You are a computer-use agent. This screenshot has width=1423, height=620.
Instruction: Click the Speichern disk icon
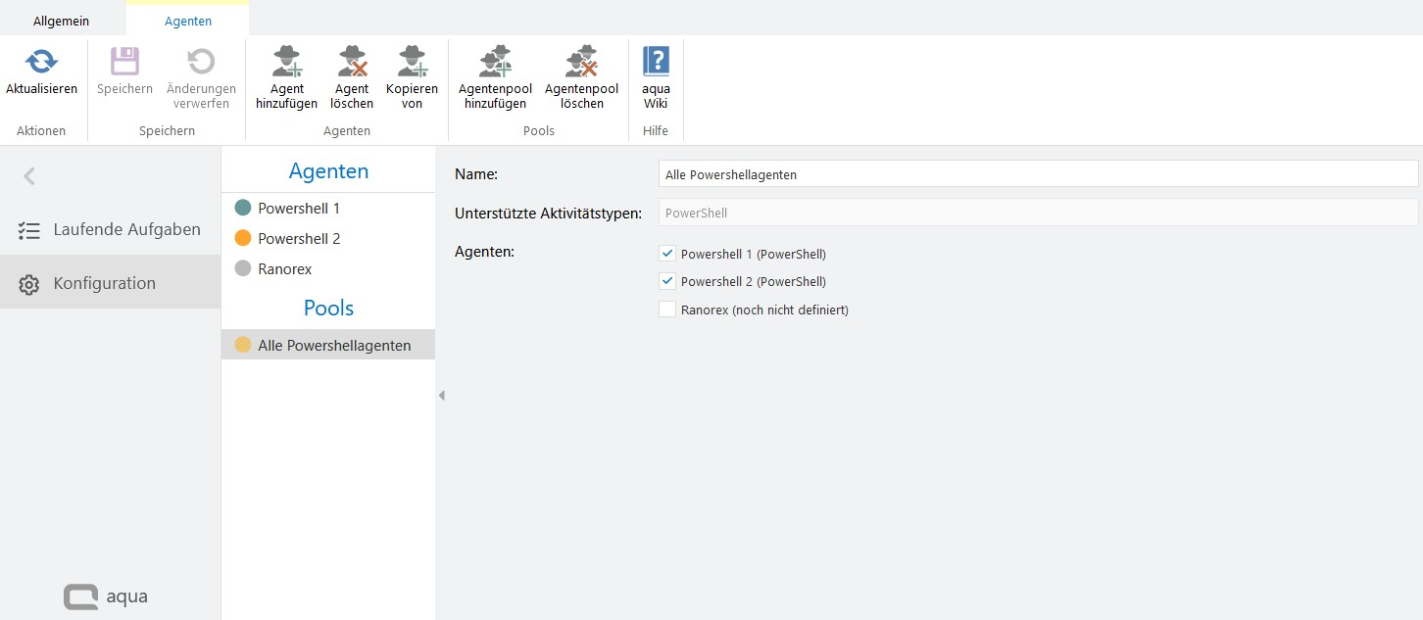124,63
